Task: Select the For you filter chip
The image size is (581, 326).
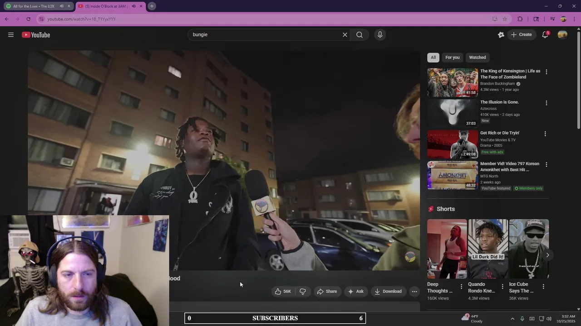Action: point(452,58)
